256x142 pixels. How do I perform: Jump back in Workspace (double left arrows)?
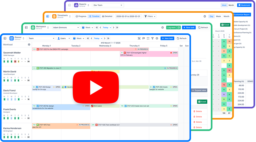pos(97,28)
